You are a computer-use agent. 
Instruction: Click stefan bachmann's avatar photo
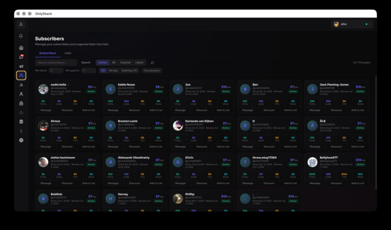point(43,162)
